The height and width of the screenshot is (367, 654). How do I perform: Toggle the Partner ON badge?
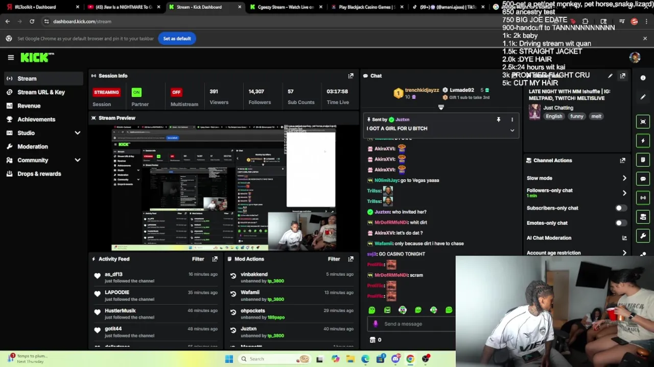click(x=136, y=92)
